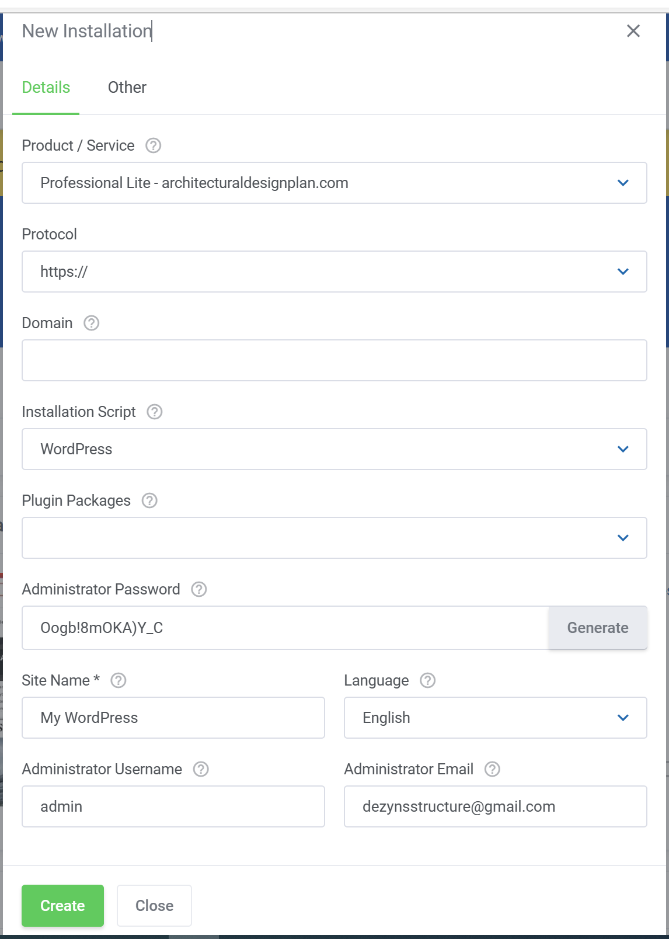Click the Administrator Username label text
Viewport: 669px width, 939px height.
(102, 769)
